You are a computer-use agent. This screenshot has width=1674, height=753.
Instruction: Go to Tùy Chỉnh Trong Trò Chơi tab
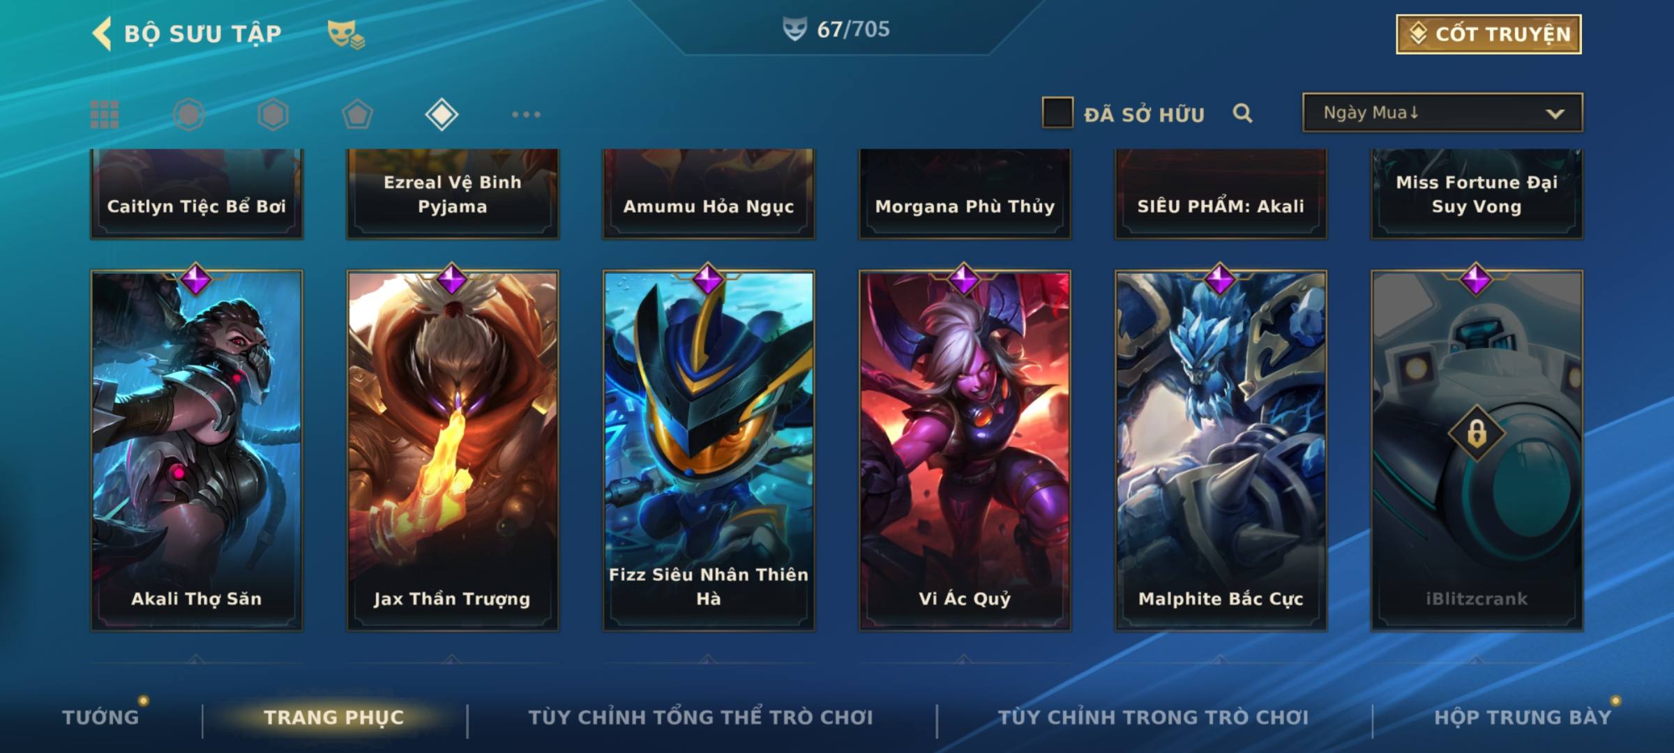click(x=1153, y=717)
